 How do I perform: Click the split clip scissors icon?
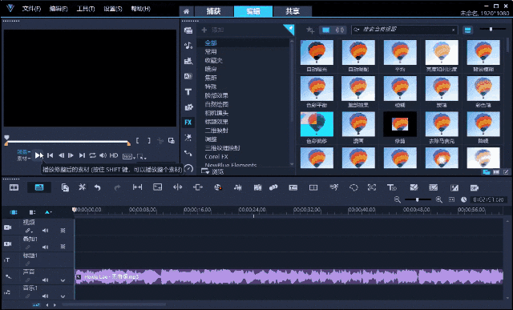160,141
